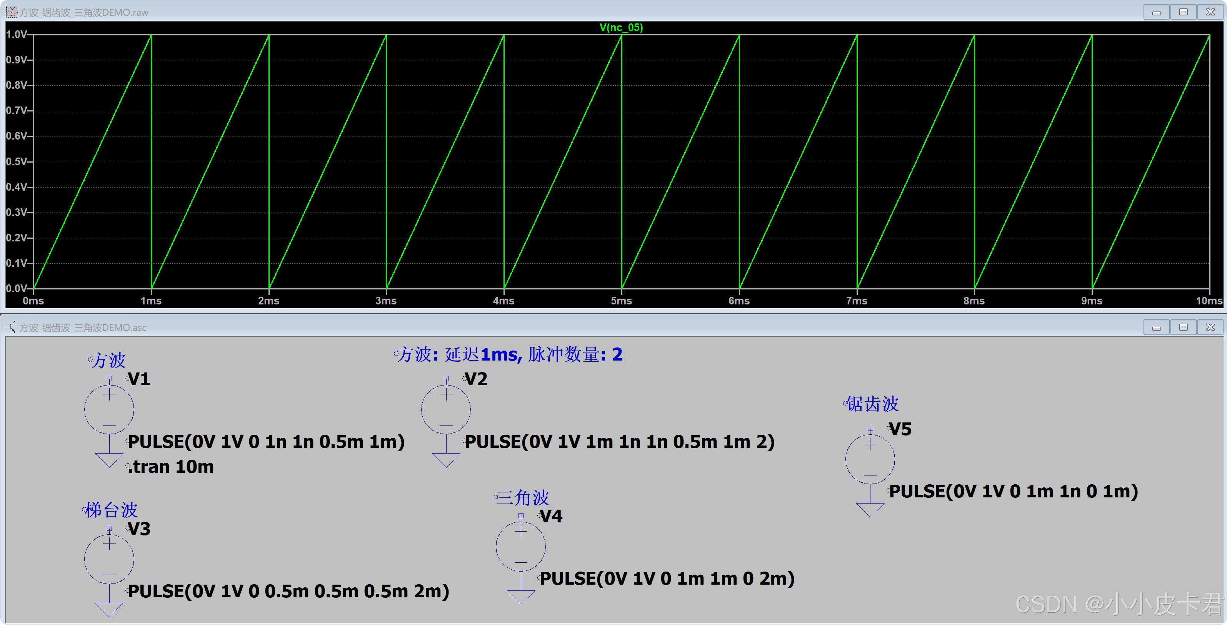Click the 0.5V label on vertical axis
The height and width of the screenshot is (625, 1227).
(16, 162)
